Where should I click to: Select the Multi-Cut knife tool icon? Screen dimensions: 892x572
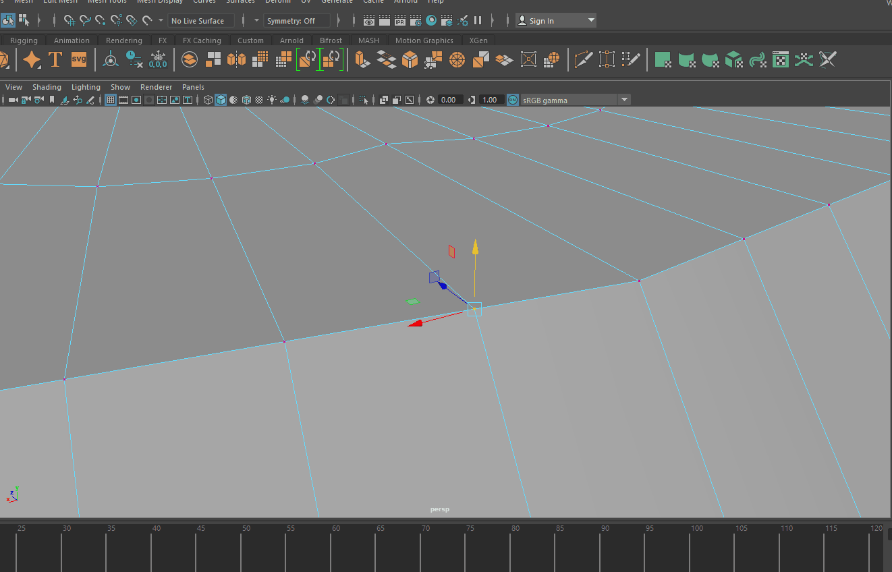pos(584,59)
